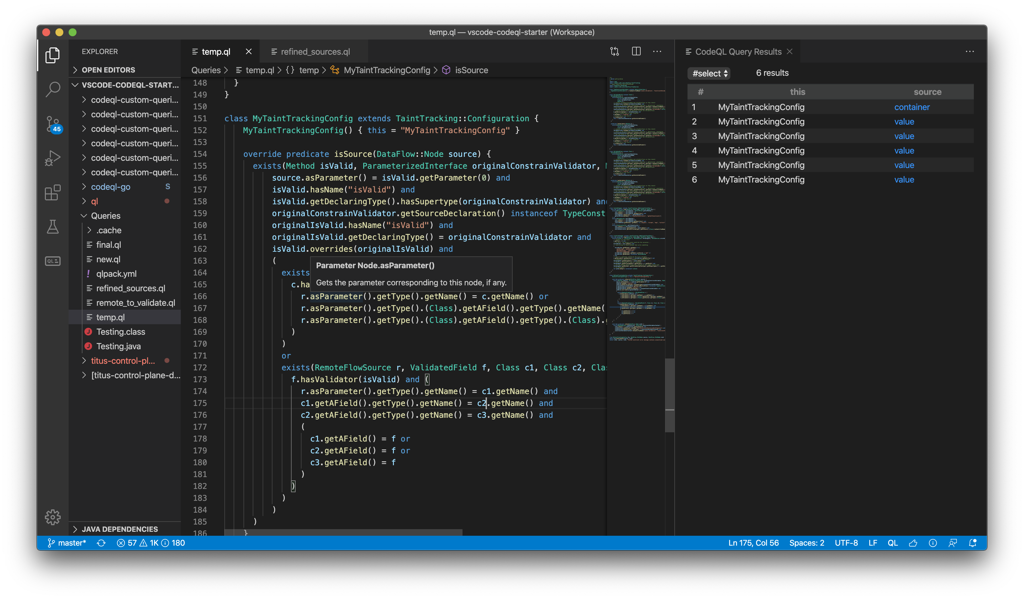Open editor More Actions ellipsis menu
This screenshot has height=599, width=1024.
[x=657, y=51]
